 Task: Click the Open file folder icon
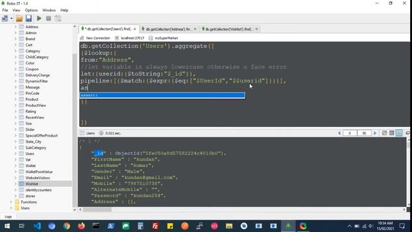(x=19, y=18)
